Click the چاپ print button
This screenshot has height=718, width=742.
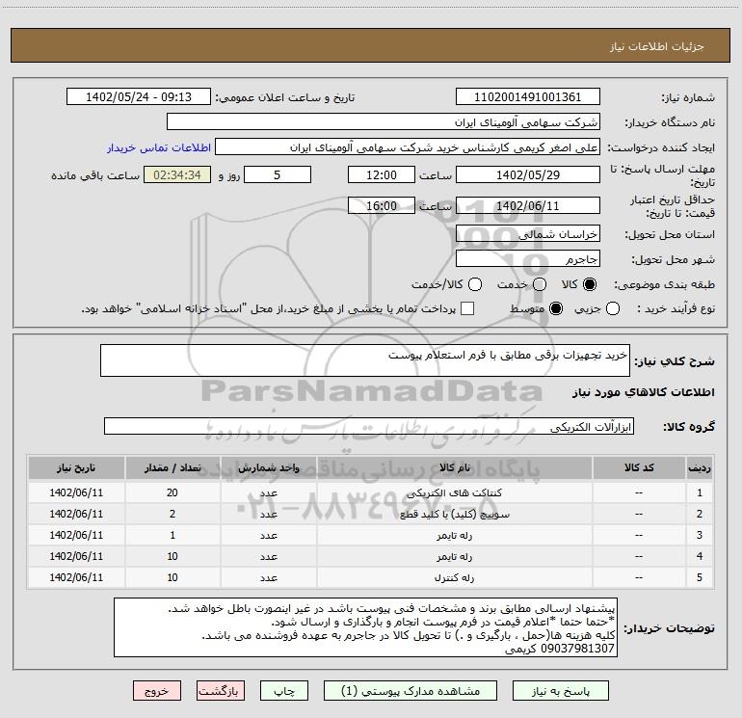tap(284, 691)
